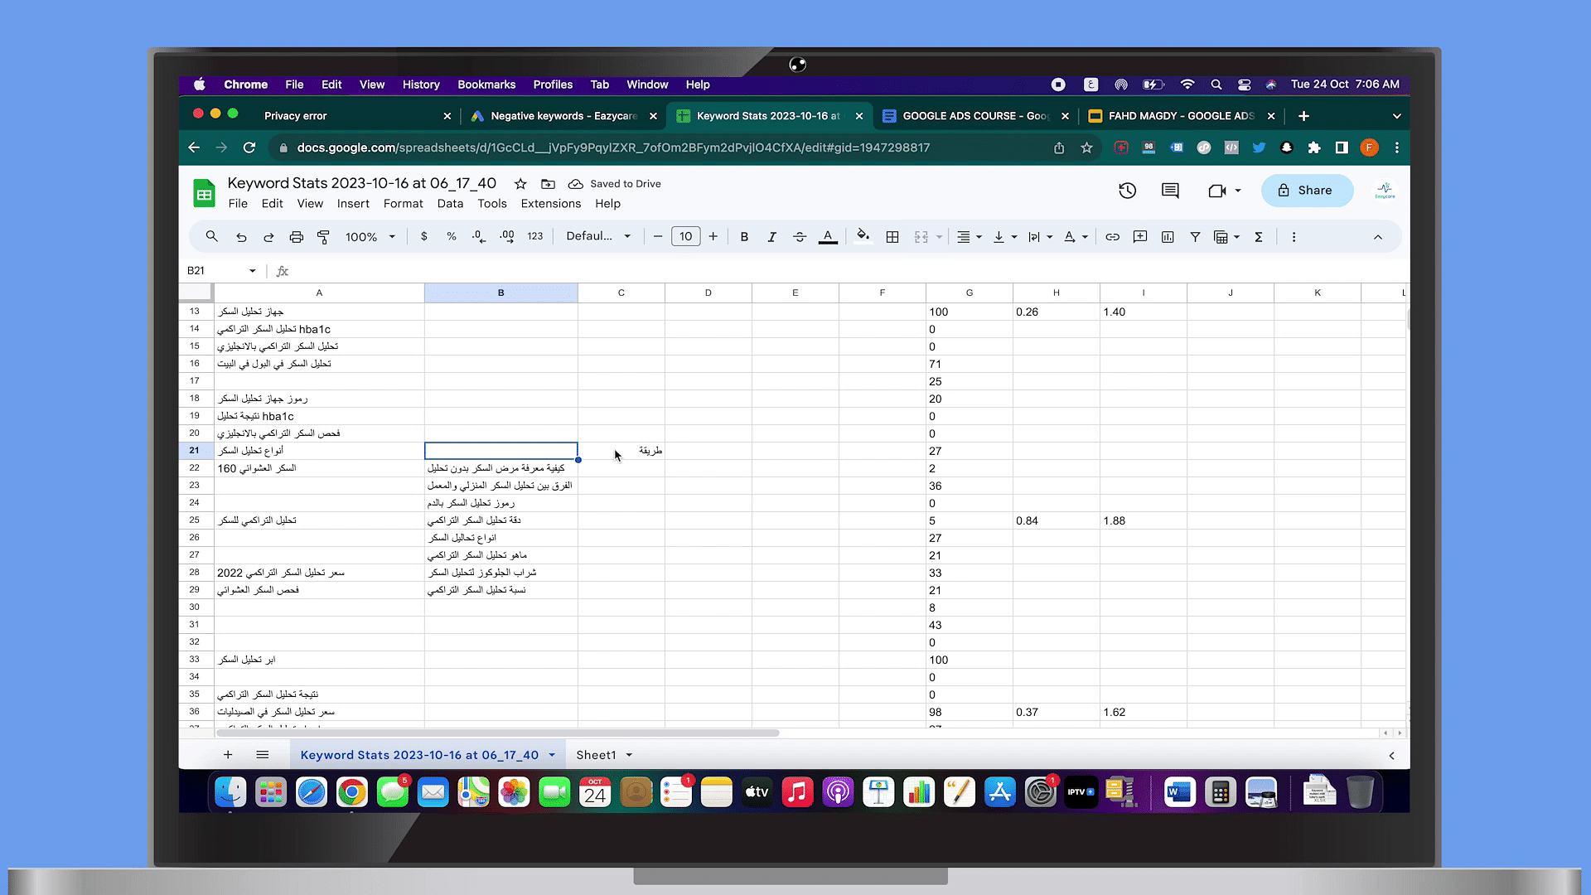The height and width of the screenshot is (895, 1591).
Task: Hide the menus with collapse chevron
Action: [x=1378, y=237]
